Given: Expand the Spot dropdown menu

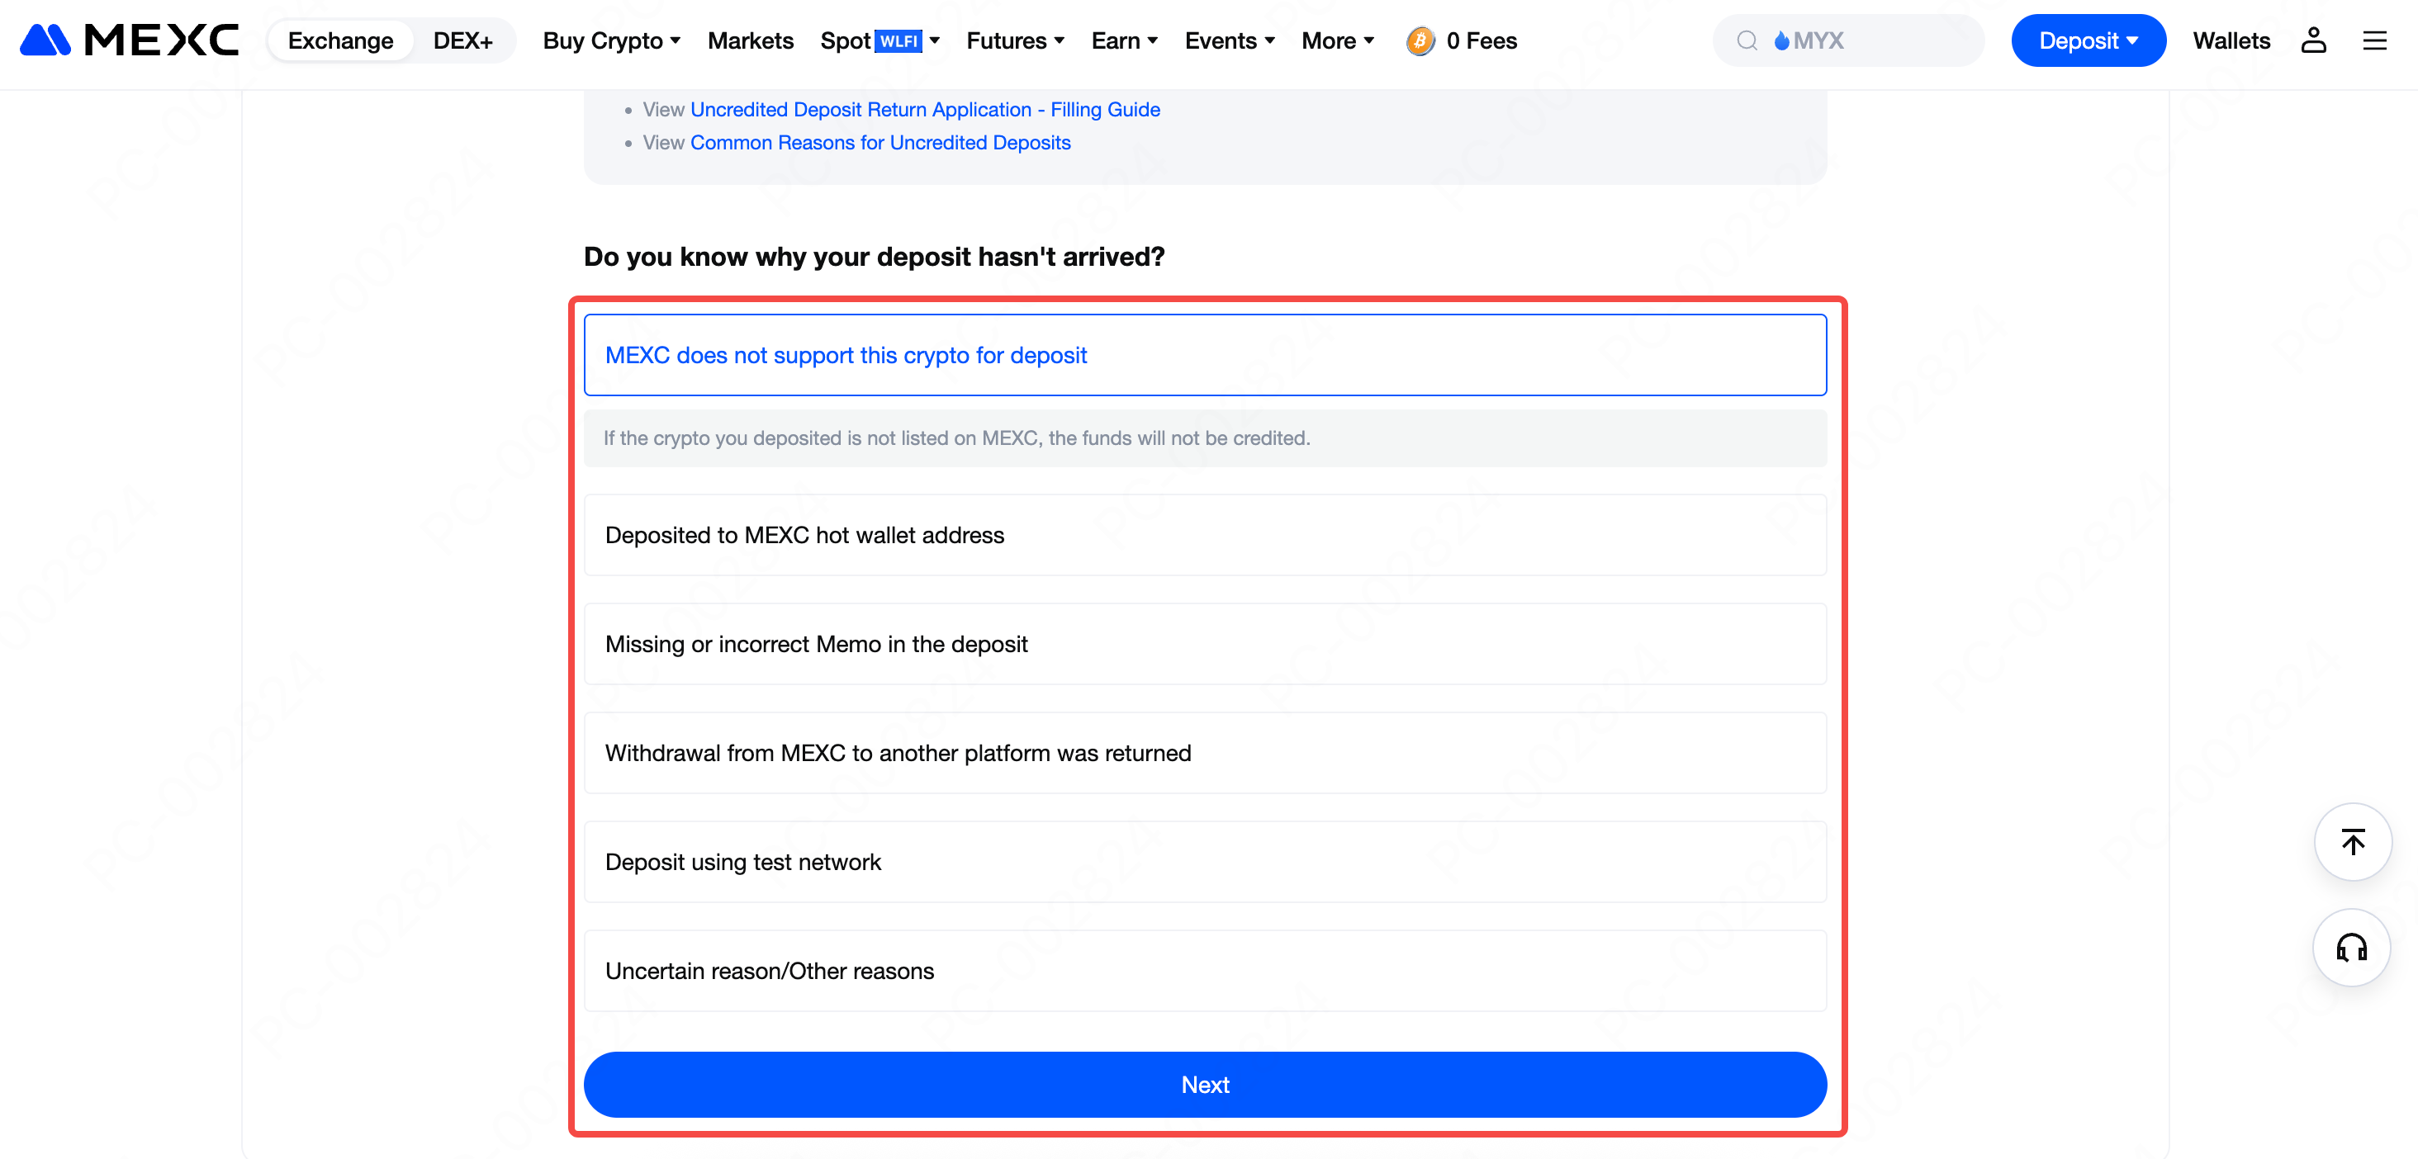Looking at the screenshot, I should [x=879, y=40].
